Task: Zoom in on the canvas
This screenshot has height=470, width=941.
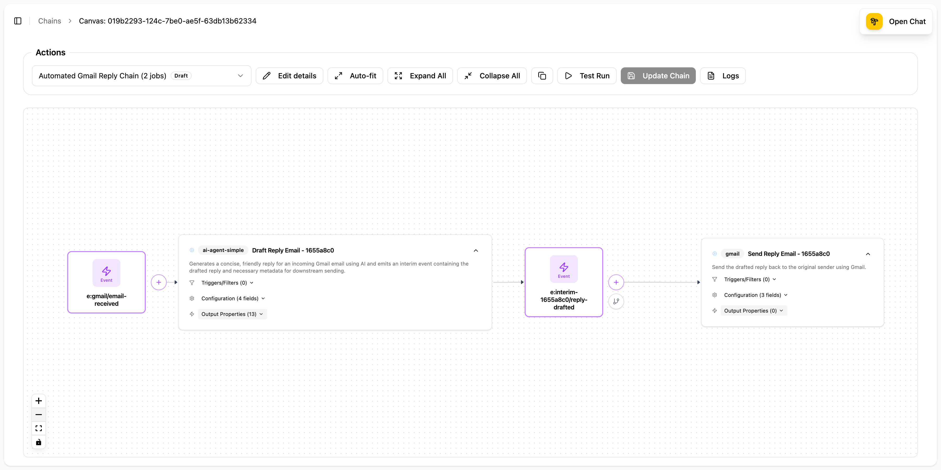Action: (x=38, y=400)
